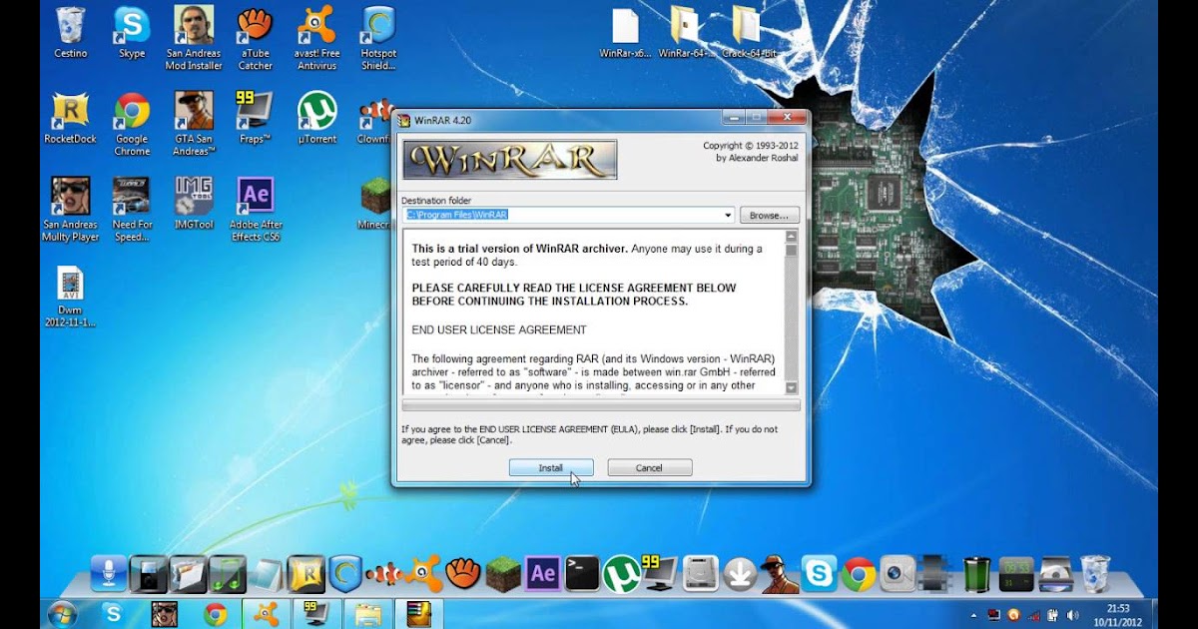Image resolution: width=1198 pixels, height=629 pixels.
Task: Click the volume icon in system tray
Action: click(x=1073, y=615)
